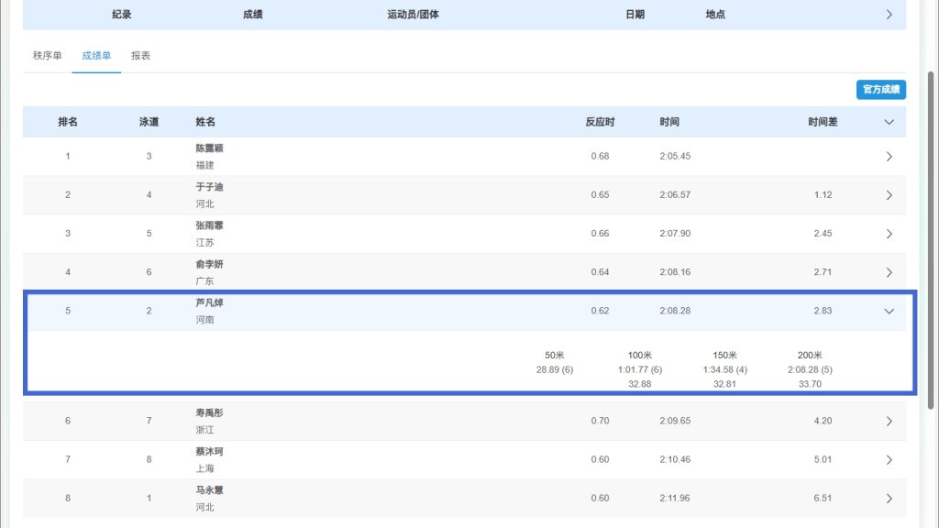
Task: Expand the row for 于子迪
Action: pyautogui.click(x=889, y=195)
